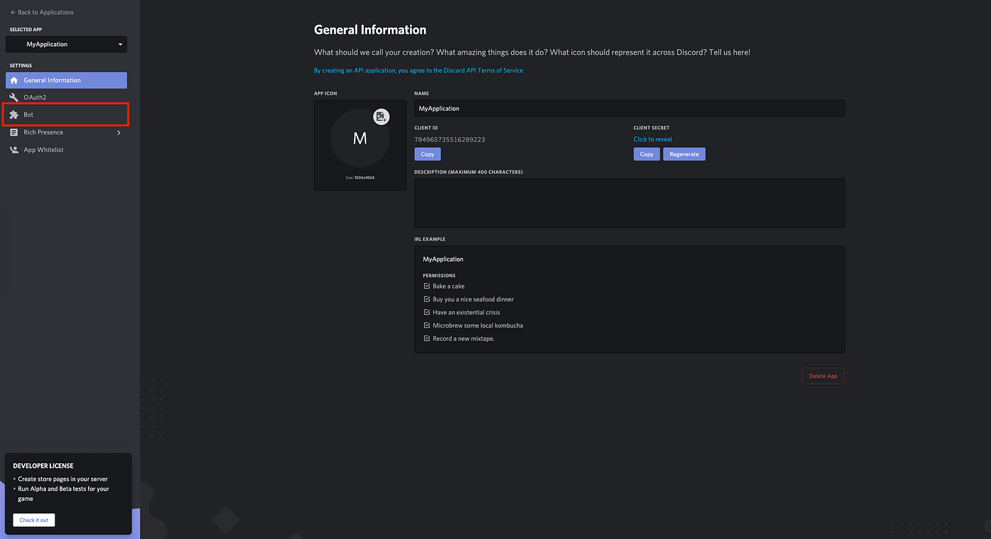Viewport: 991px width, 539px height.
Task: Click Regenerate client secret button
Action: [x=684, y=153]
